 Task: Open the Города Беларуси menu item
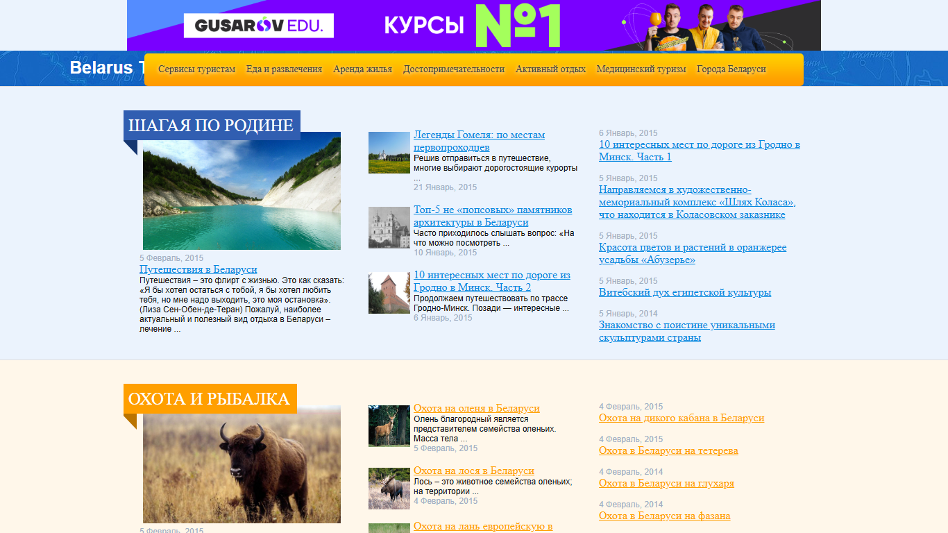(731, 69)
